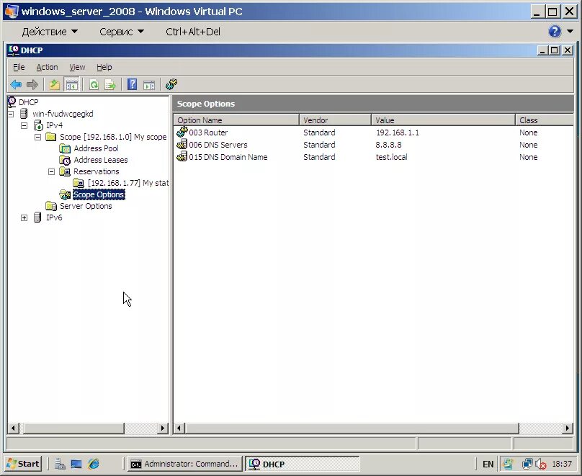This screenshot has width=582, height=476.
Task: Click right arrow of options list scrollbar
Action: (x=568, y=428)
